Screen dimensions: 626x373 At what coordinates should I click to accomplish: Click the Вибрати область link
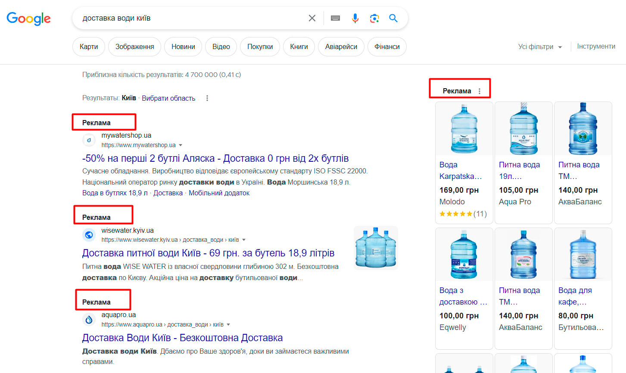(168, 98)
